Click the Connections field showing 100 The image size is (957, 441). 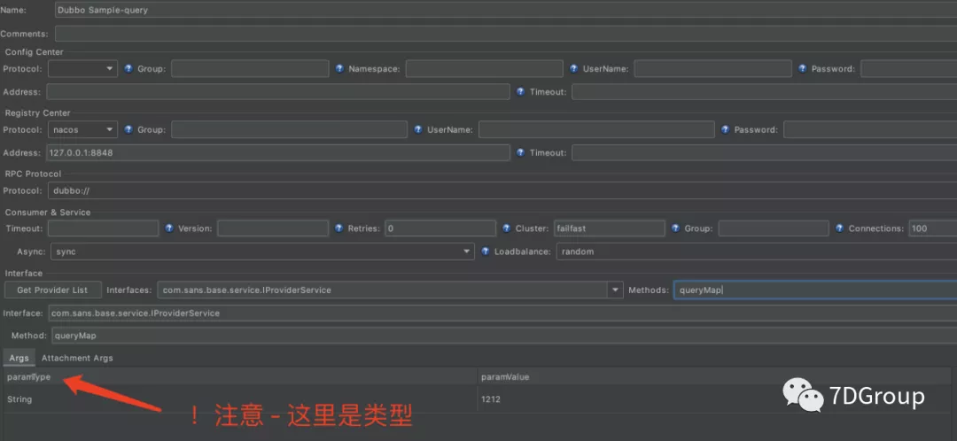[932, 228]
